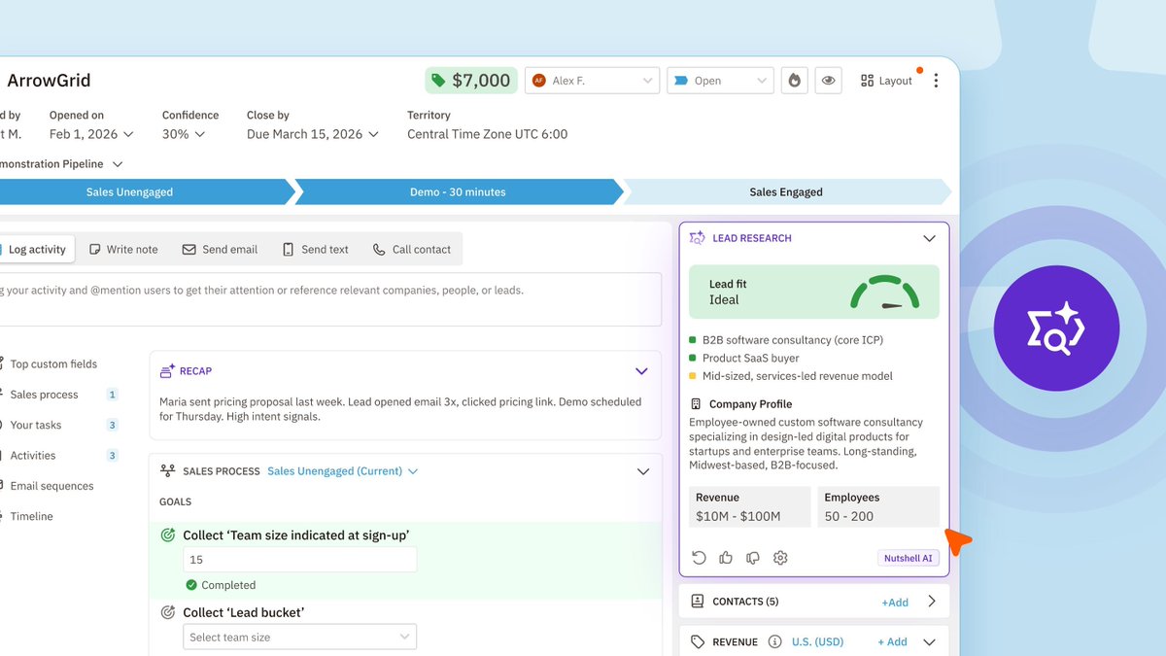Click the Company Profile building icon
The image size is (1166, 656).
[x=696, y=404]
